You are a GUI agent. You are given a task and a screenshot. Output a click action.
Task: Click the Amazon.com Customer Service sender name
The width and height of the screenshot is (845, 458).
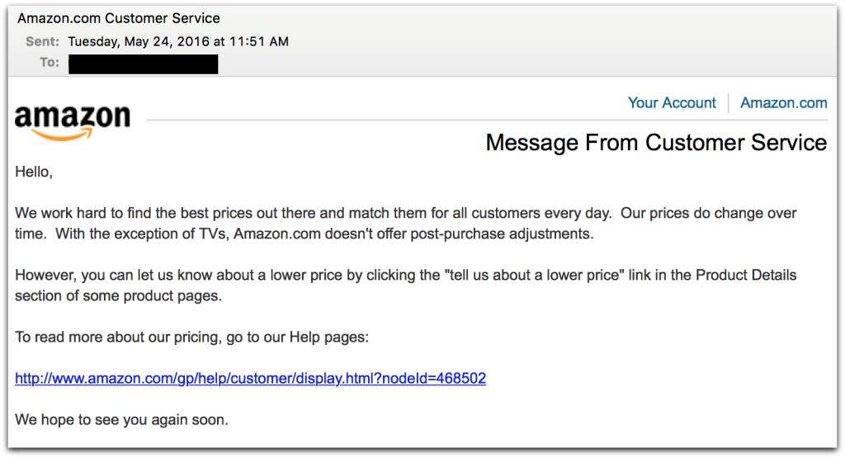119,18
